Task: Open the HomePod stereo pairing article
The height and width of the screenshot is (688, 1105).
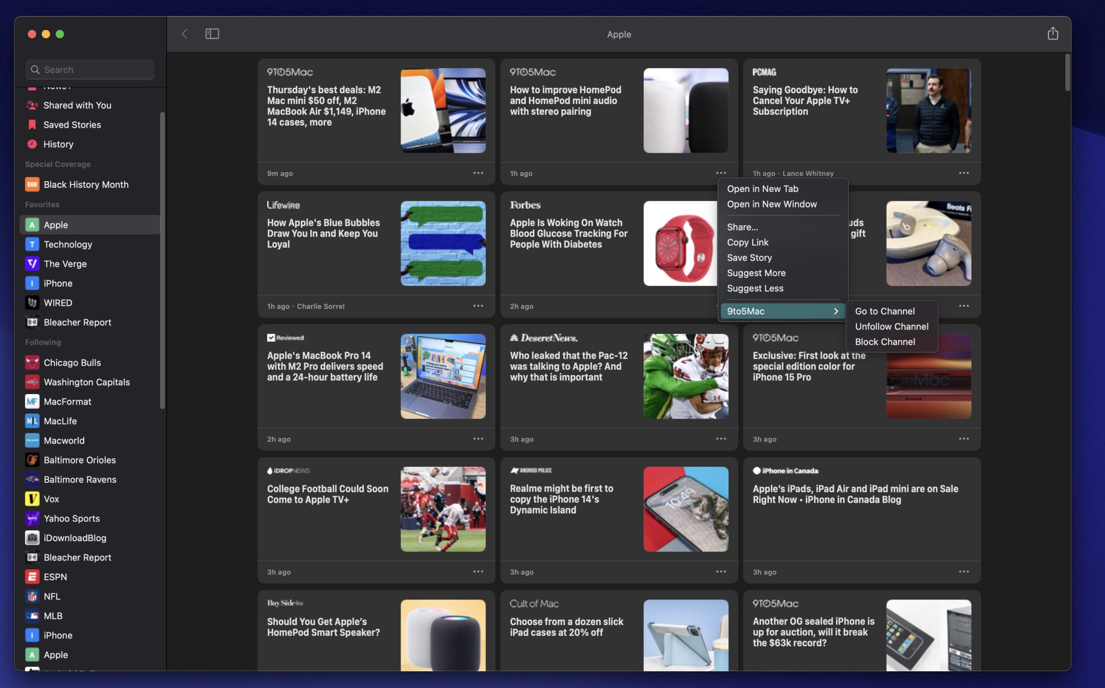Action: click(x=565, y=101)
